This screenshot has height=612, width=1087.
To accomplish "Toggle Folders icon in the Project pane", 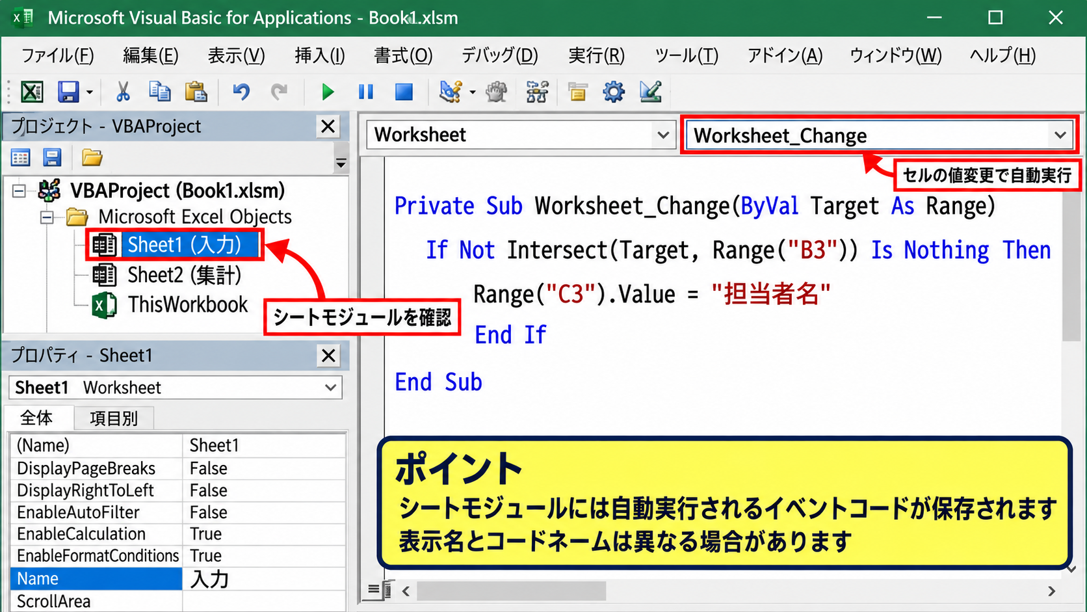I will coord(92,157).
